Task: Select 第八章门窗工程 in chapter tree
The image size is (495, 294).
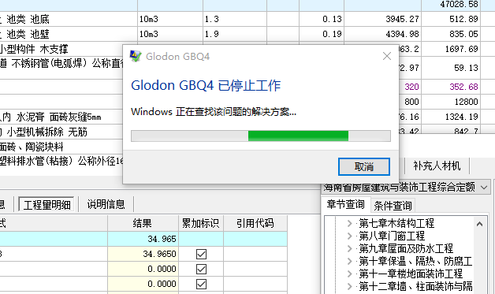Action: click(392, 236)
